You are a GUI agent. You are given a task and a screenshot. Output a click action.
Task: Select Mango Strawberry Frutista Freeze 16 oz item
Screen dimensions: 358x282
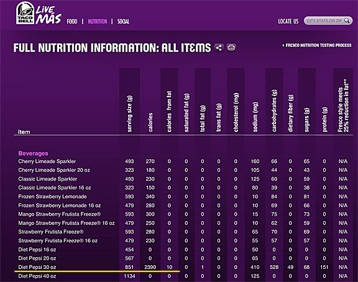[67, 223]
